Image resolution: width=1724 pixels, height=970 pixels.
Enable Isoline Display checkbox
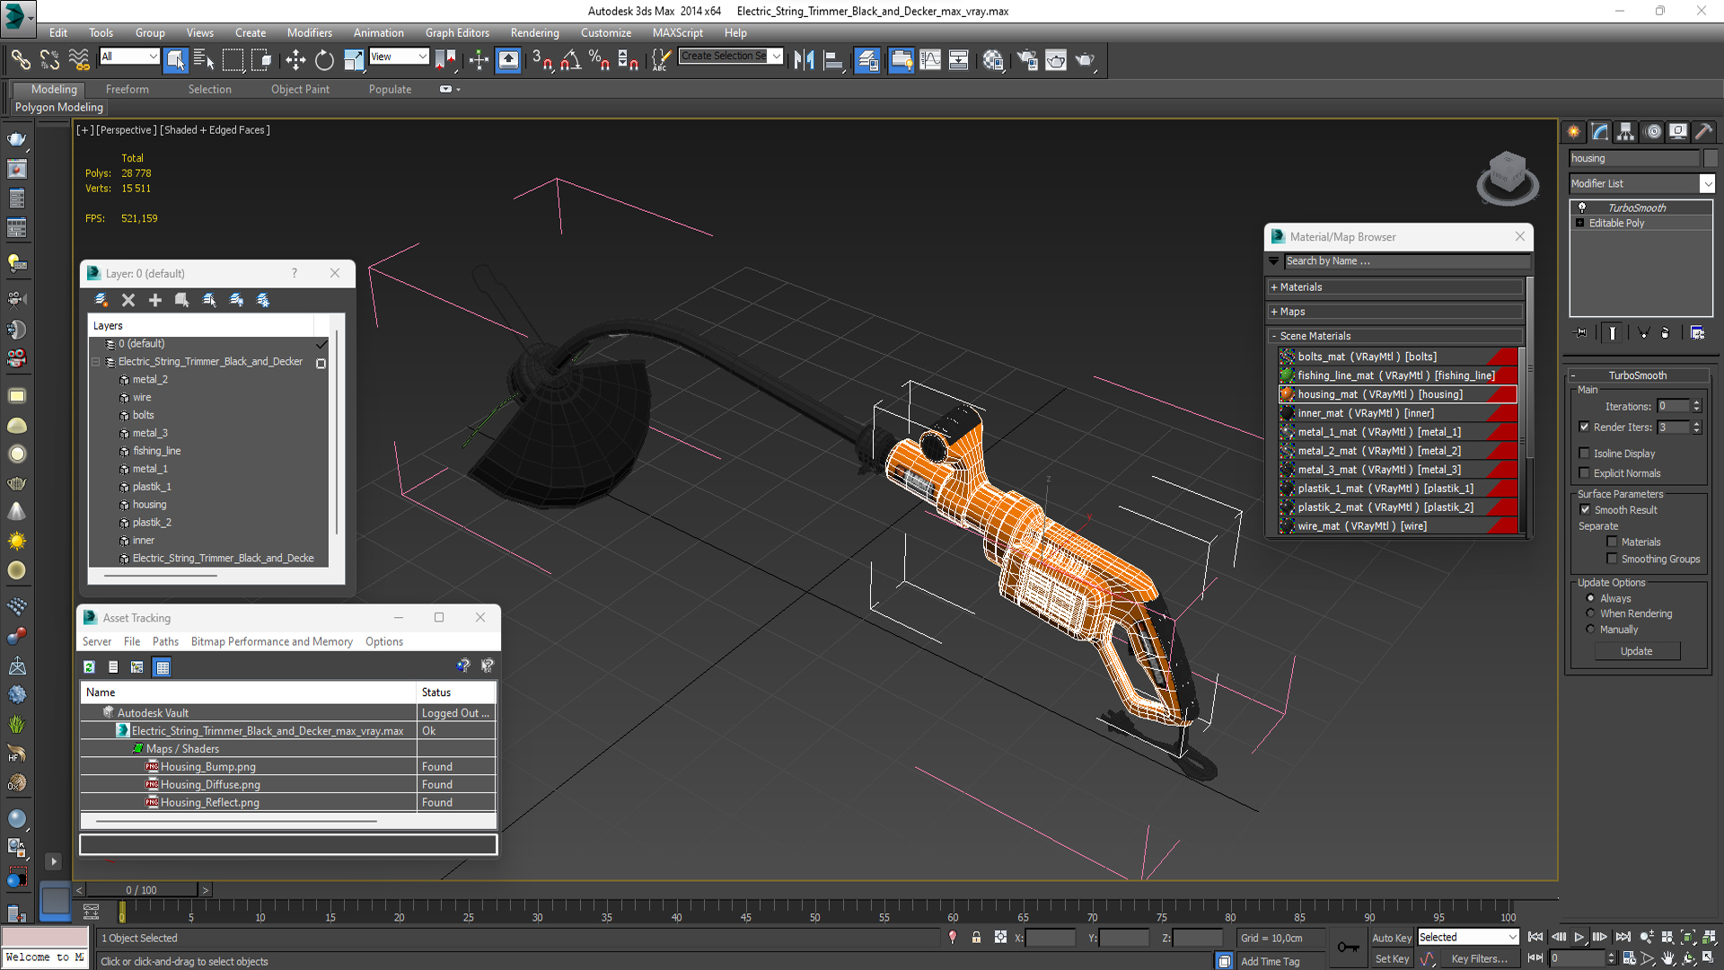coord(1585,454)
